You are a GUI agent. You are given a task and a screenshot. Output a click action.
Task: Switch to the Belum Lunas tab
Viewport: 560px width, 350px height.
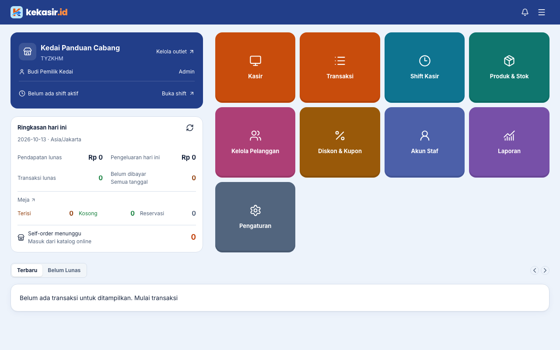tap(64, 270)
